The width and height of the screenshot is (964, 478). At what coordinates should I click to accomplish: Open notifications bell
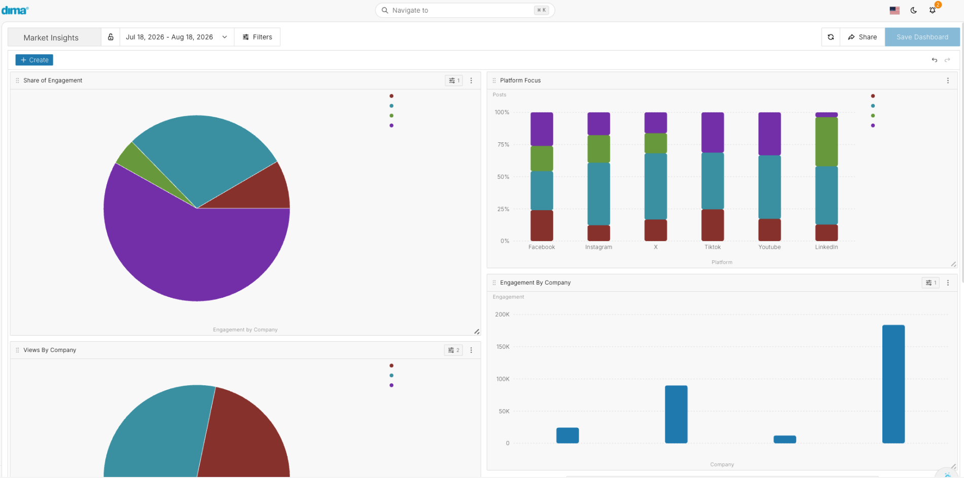pos(933,10)
